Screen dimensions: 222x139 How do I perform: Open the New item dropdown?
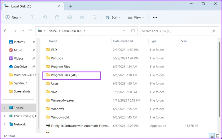click(x=13, y=17)
